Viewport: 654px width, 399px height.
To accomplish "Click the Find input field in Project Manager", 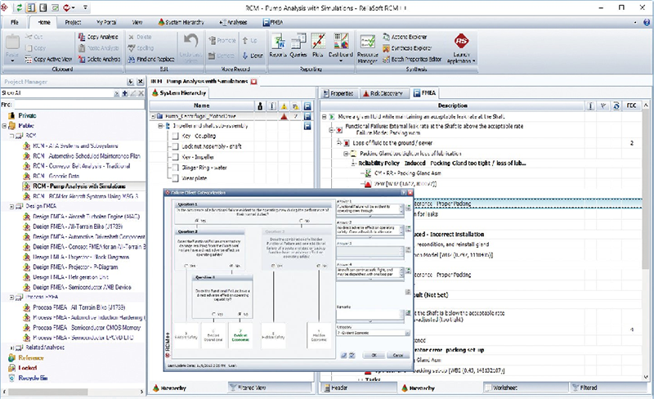I will point(78,105).
